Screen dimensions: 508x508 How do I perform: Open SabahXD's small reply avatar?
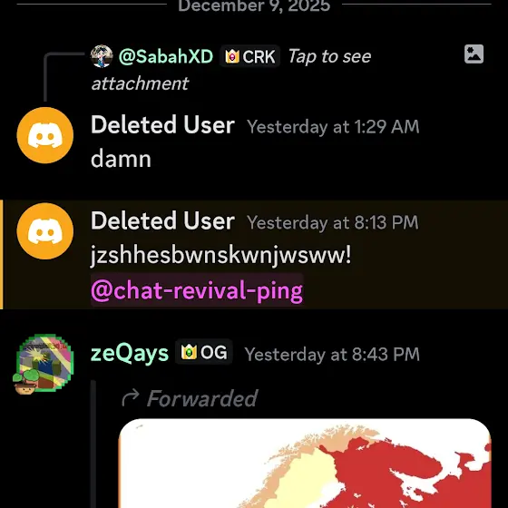coord(102,56)
